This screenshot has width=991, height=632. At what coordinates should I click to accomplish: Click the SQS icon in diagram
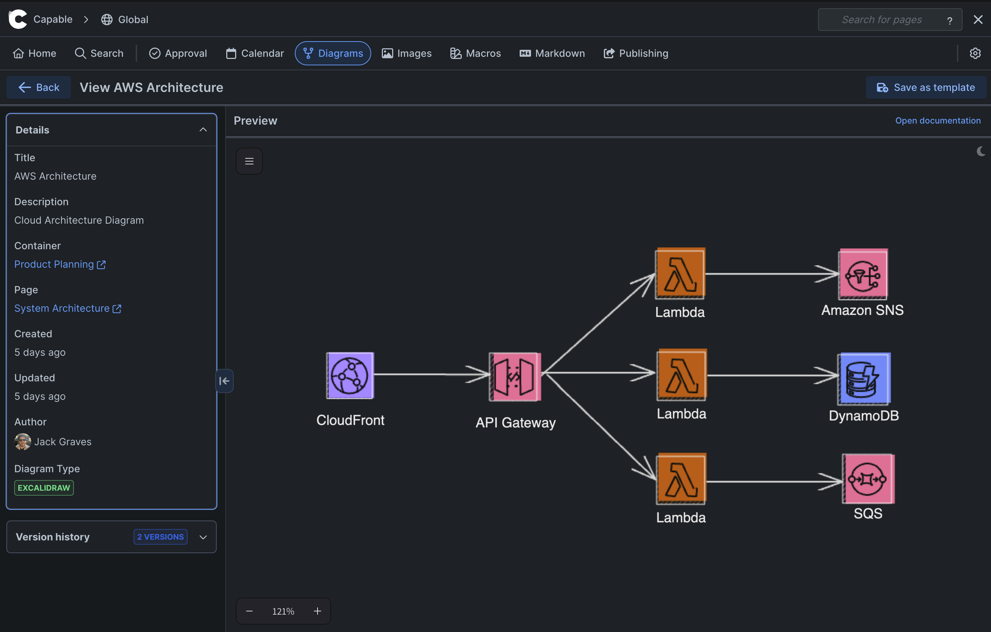point(868,479)
